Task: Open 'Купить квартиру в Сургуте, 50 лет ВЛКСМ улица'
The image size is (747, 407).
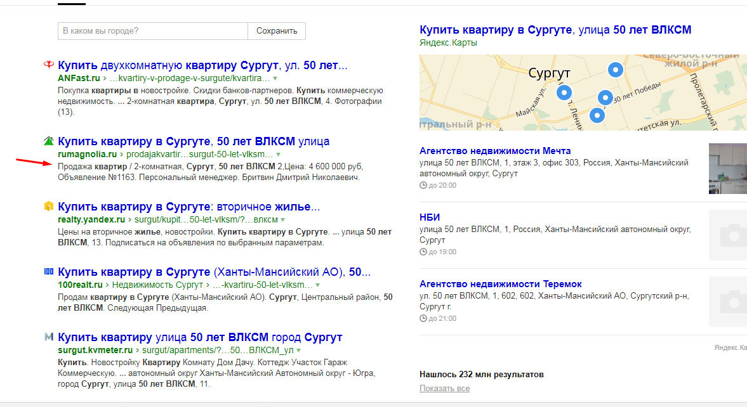Action: (194, 141)
